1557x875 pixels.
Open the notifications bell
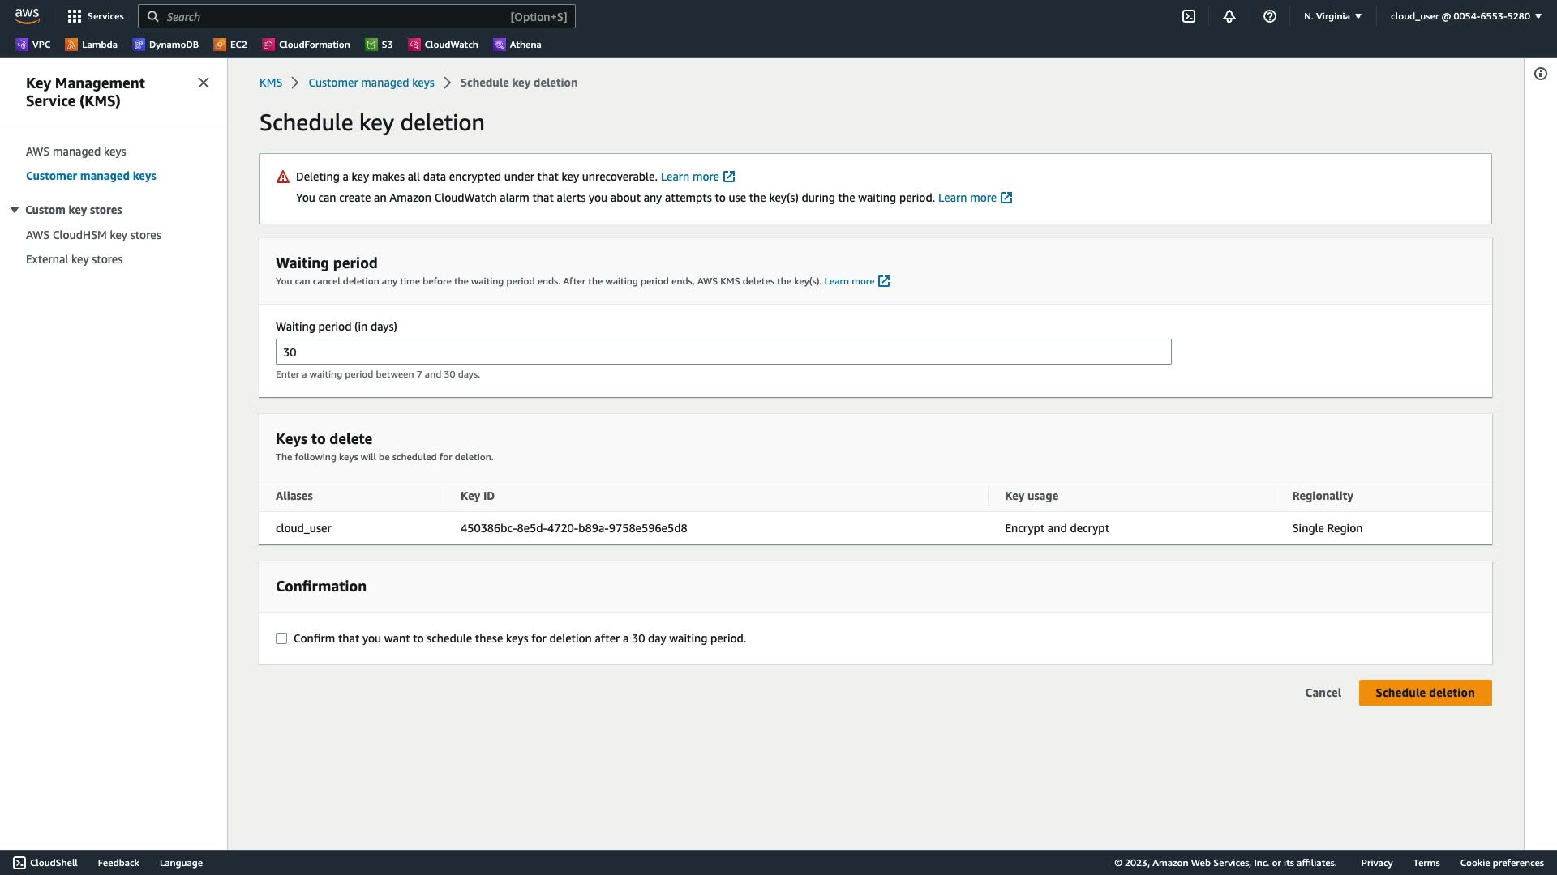point(1229,16)
